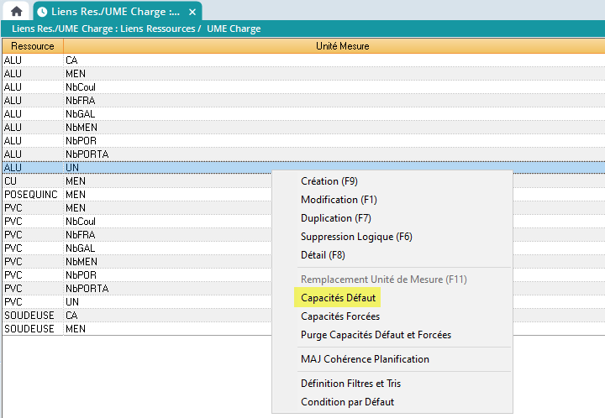Image resolution: width=605 pixels, height=418 pixels.
Task: Sort by the Ressource column header
Action: [32, 46]
